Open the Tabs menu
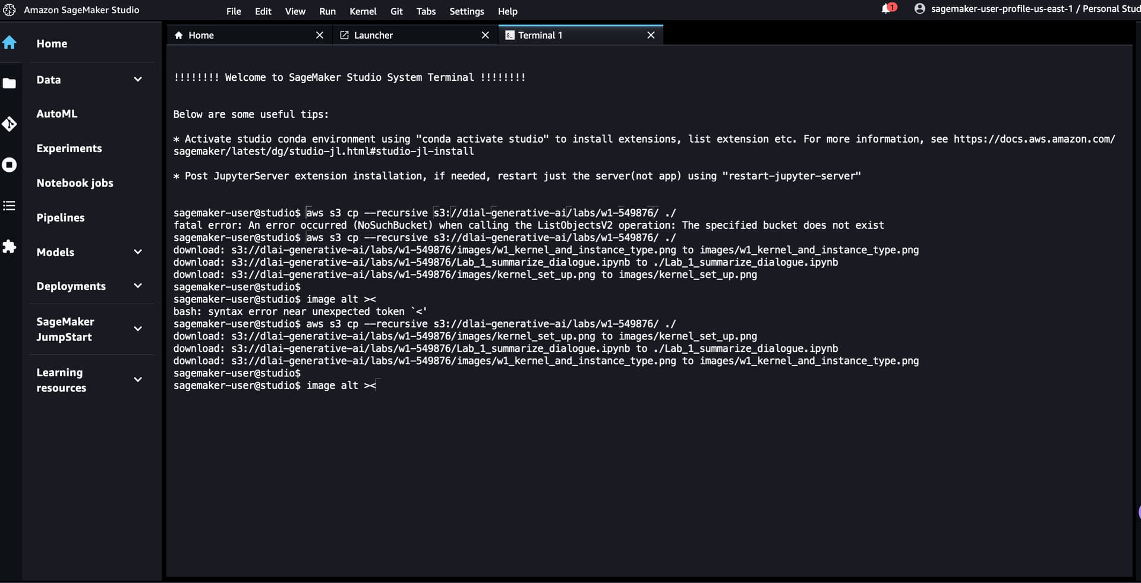Viewport: 1141px width, 583px height. pyautogui.click(x=426, y=11)
